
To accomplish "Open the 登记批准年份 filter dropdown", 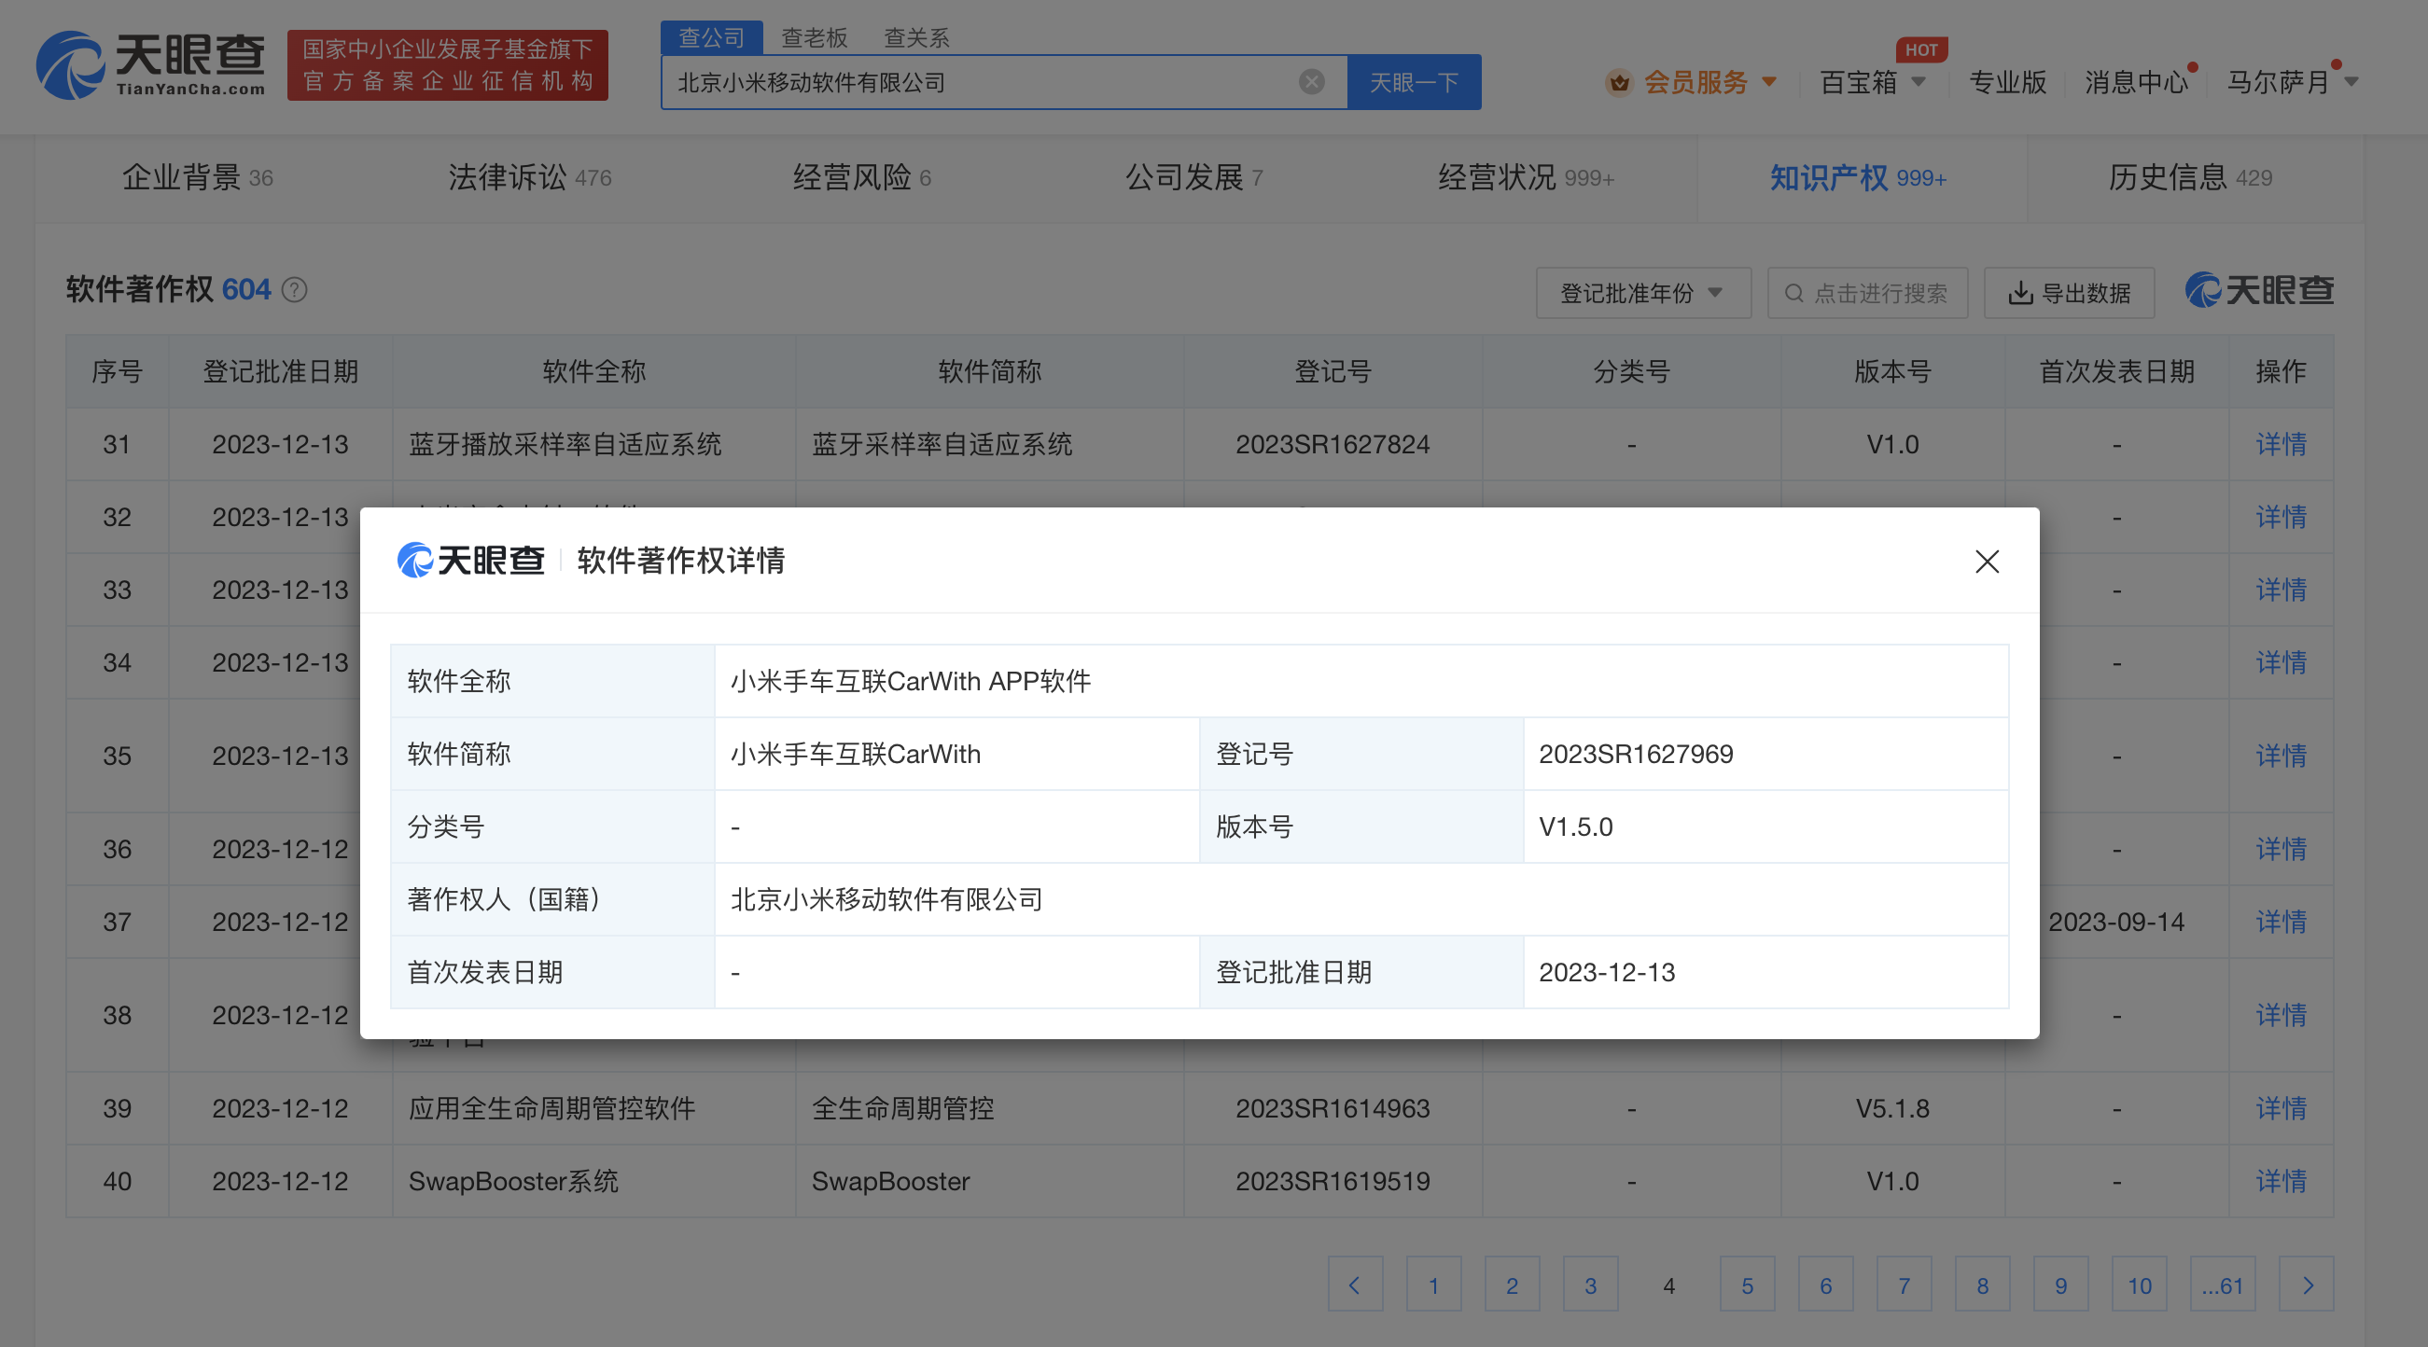I will (1643, 293).
